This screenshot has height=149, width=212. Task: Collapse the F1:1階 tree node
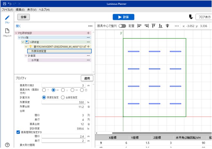(x=19, y=37)
